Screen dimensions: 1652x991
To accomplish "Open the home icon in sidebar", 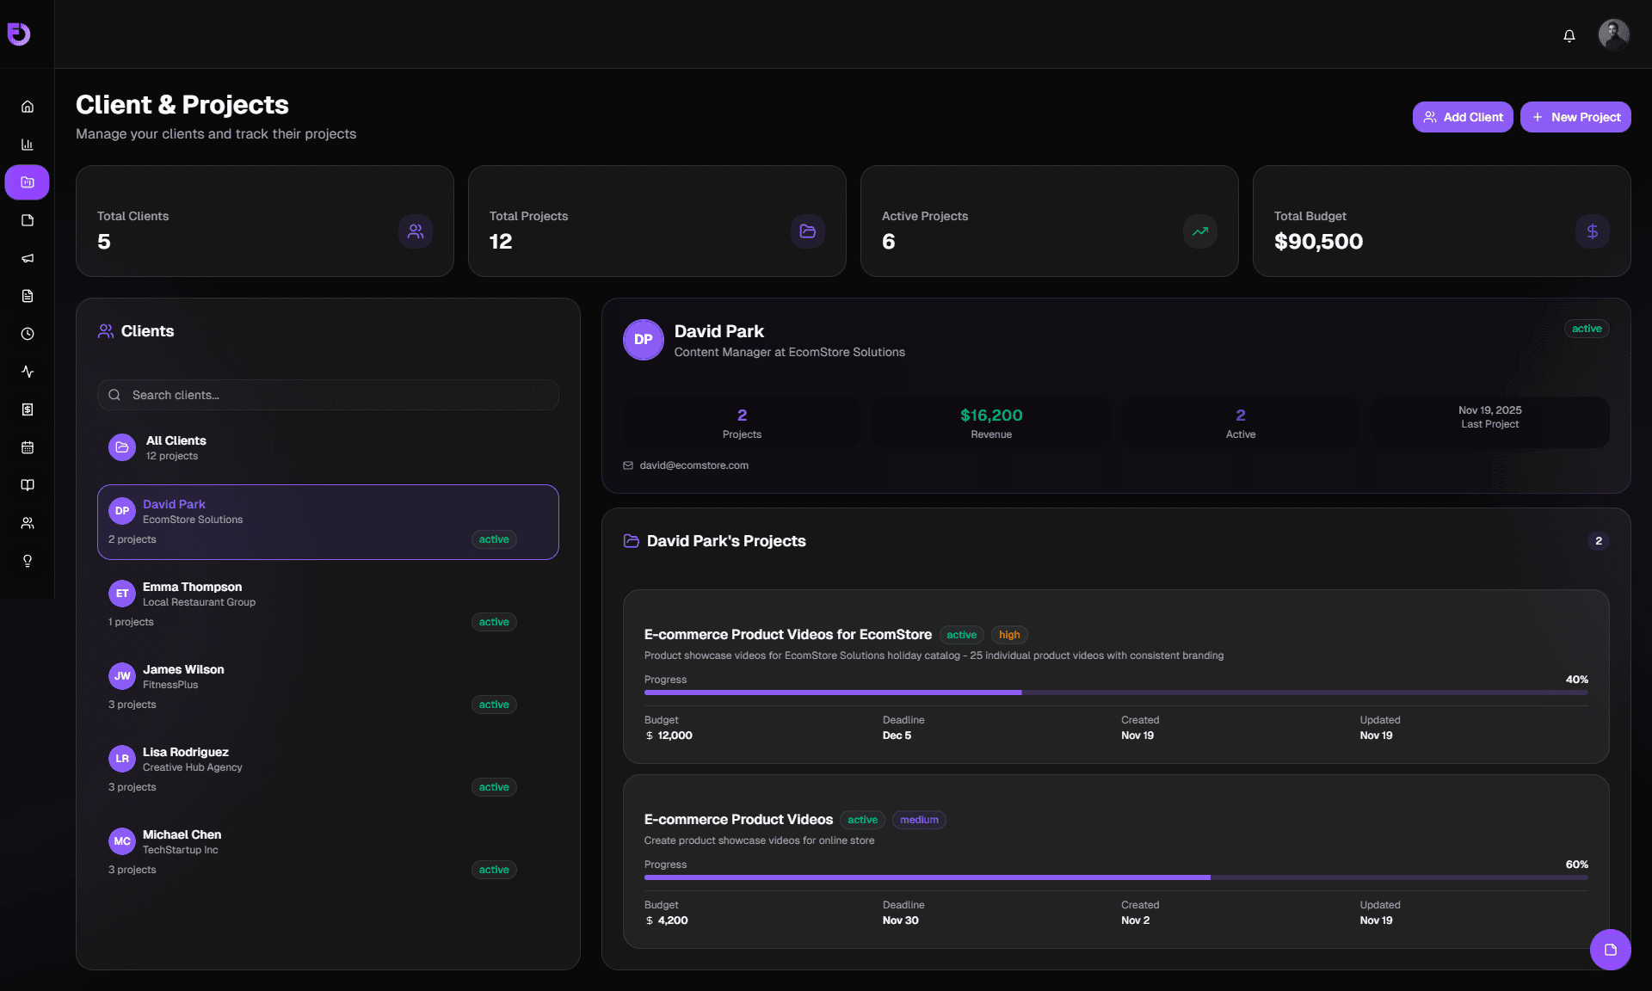I will (28, 107).
